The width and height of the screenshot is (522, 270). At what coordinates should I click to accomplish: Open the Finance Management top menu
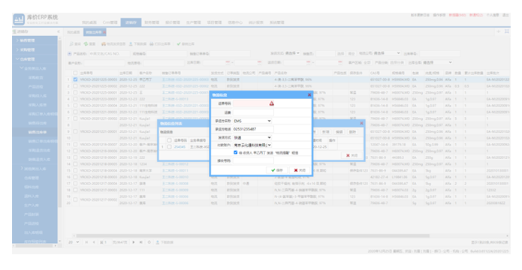152,22
